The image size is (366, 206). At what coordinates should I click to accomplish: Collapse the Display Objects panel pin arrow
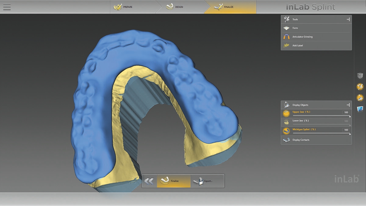[x=348, y=105]
